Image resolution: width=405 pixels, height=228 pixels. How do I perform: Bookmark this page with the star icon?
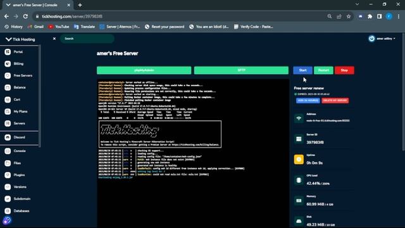(349, 16)
